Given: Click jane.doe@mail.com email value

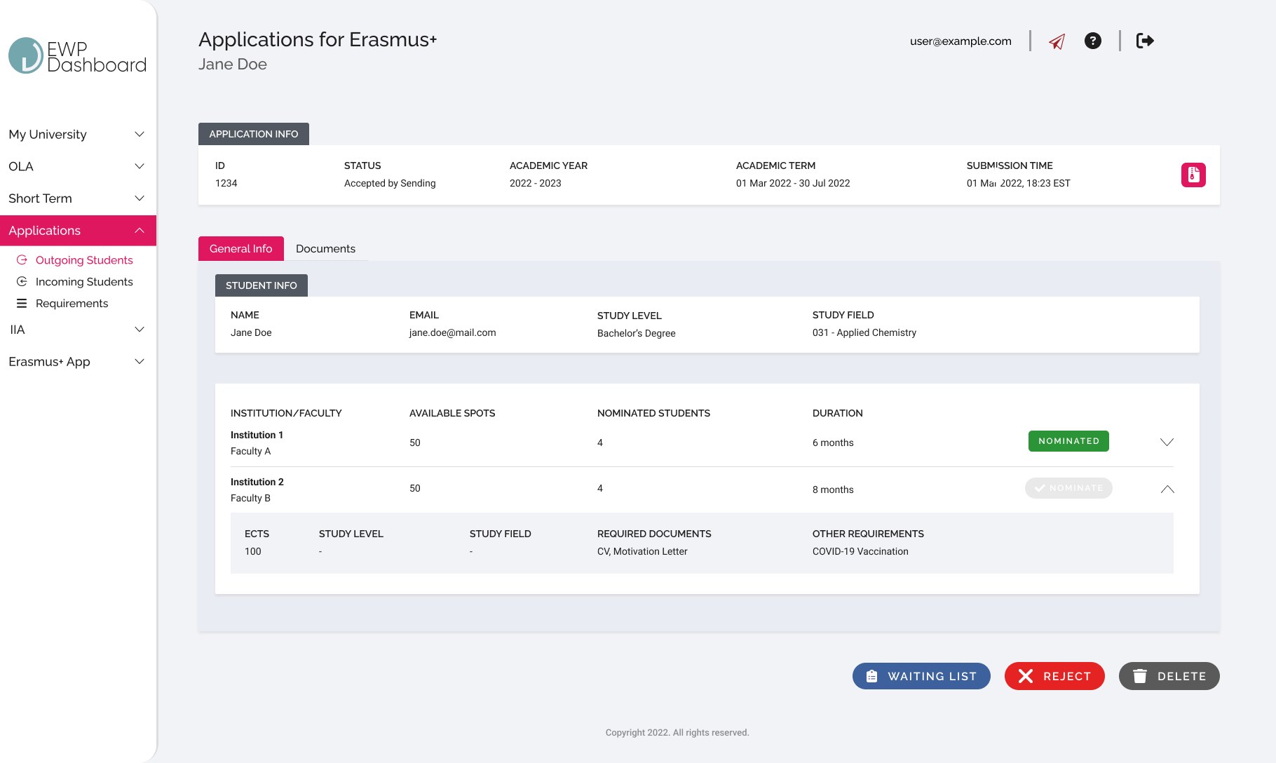Looking at the screenshot, I should pyautogui.click(x=452, y=332).
